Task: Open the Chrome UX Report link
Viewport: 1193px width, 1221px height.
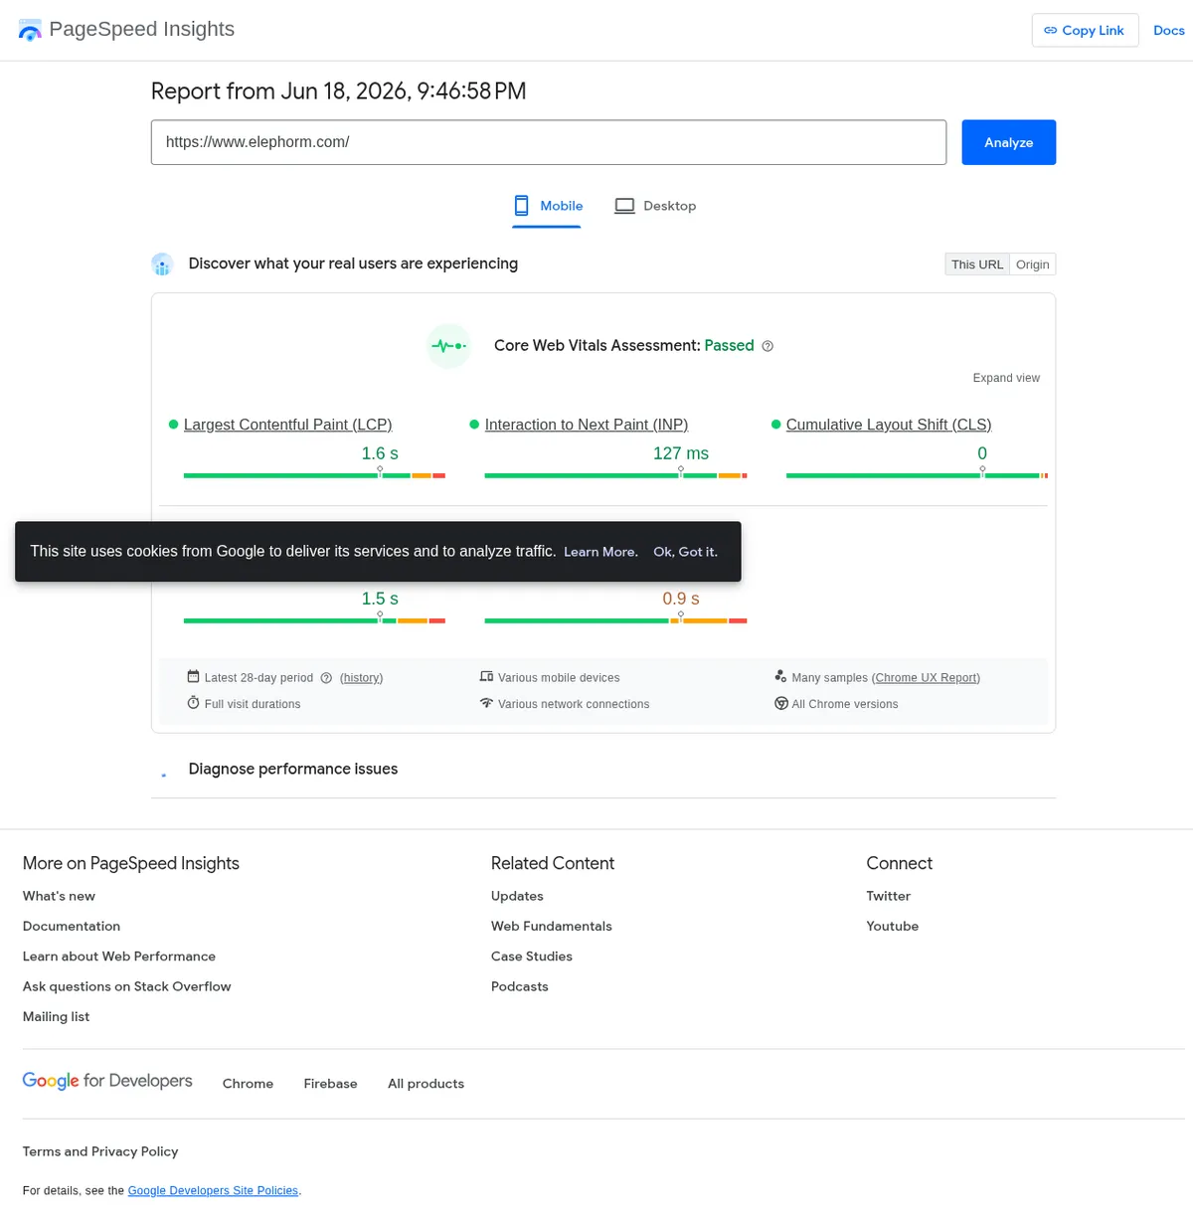Action: (926, 678)
